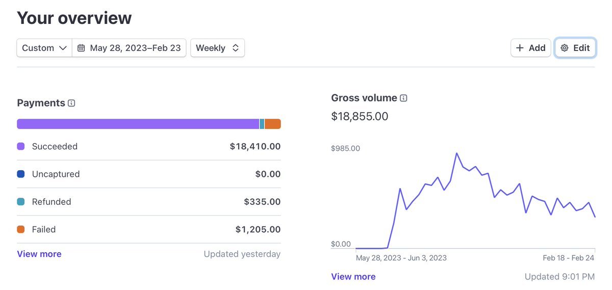
Task: Click the plus icon on Add button
Action: tap(520, 48)
